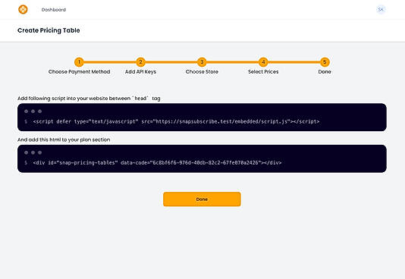Click window dots in div code block
Image resolution: width=405 pixels, height=279 pixels.
[33, 152]
